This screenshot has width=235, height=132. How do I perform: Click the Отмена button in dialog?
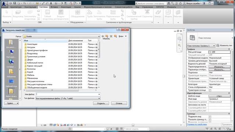119,103
